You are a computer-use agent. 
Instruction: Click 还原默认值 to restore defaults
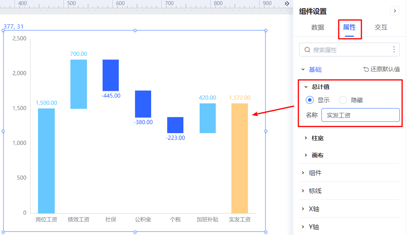click(x=382, y=69)
